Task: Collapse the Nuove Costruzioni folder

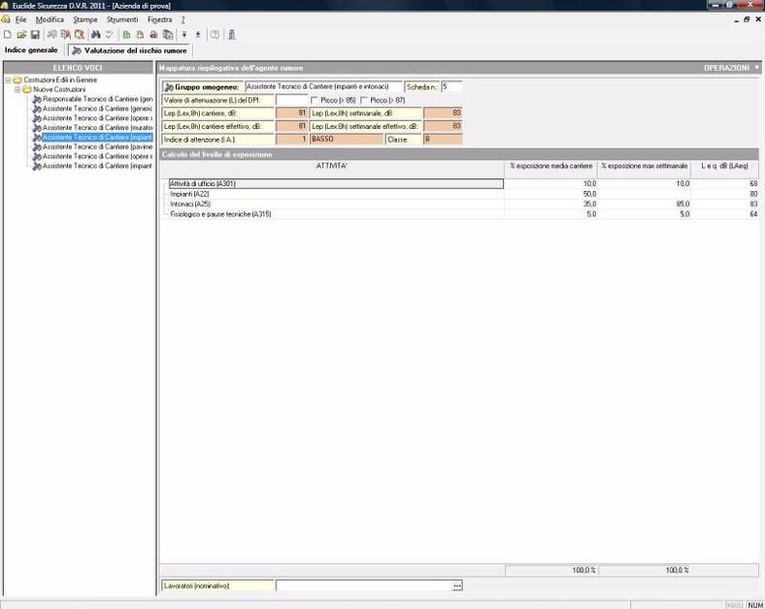Action: [x=18, y=89]
